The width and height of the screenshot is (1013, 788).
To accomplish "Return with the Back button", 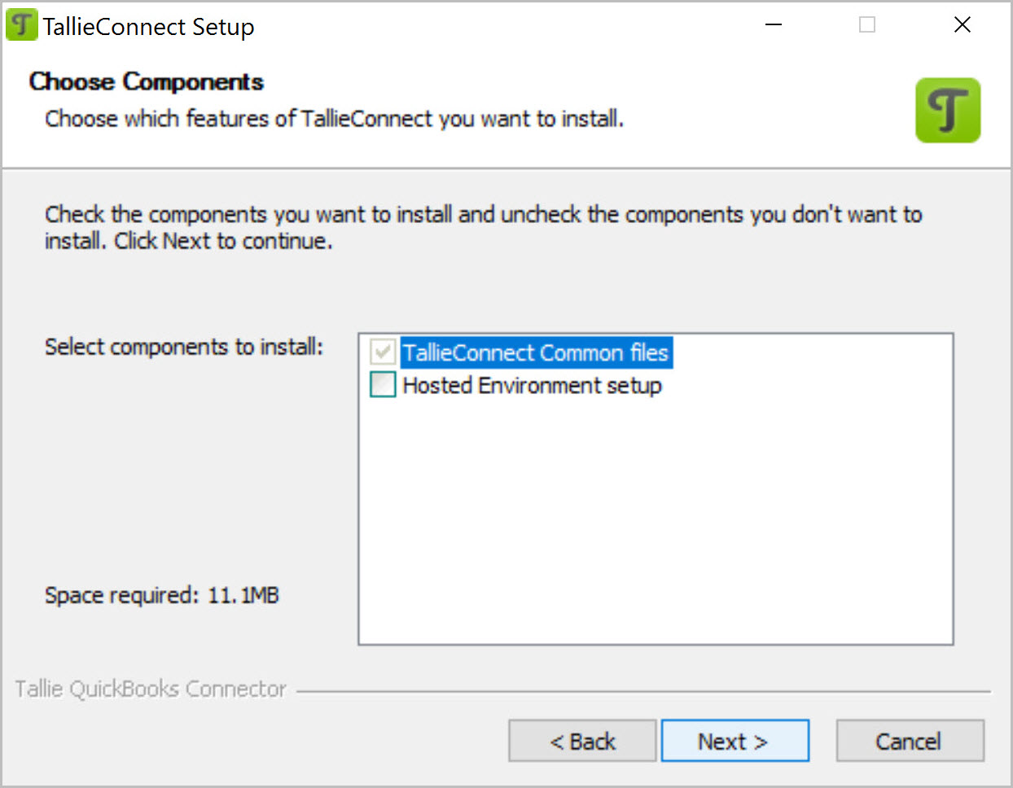I will point(582,741).
